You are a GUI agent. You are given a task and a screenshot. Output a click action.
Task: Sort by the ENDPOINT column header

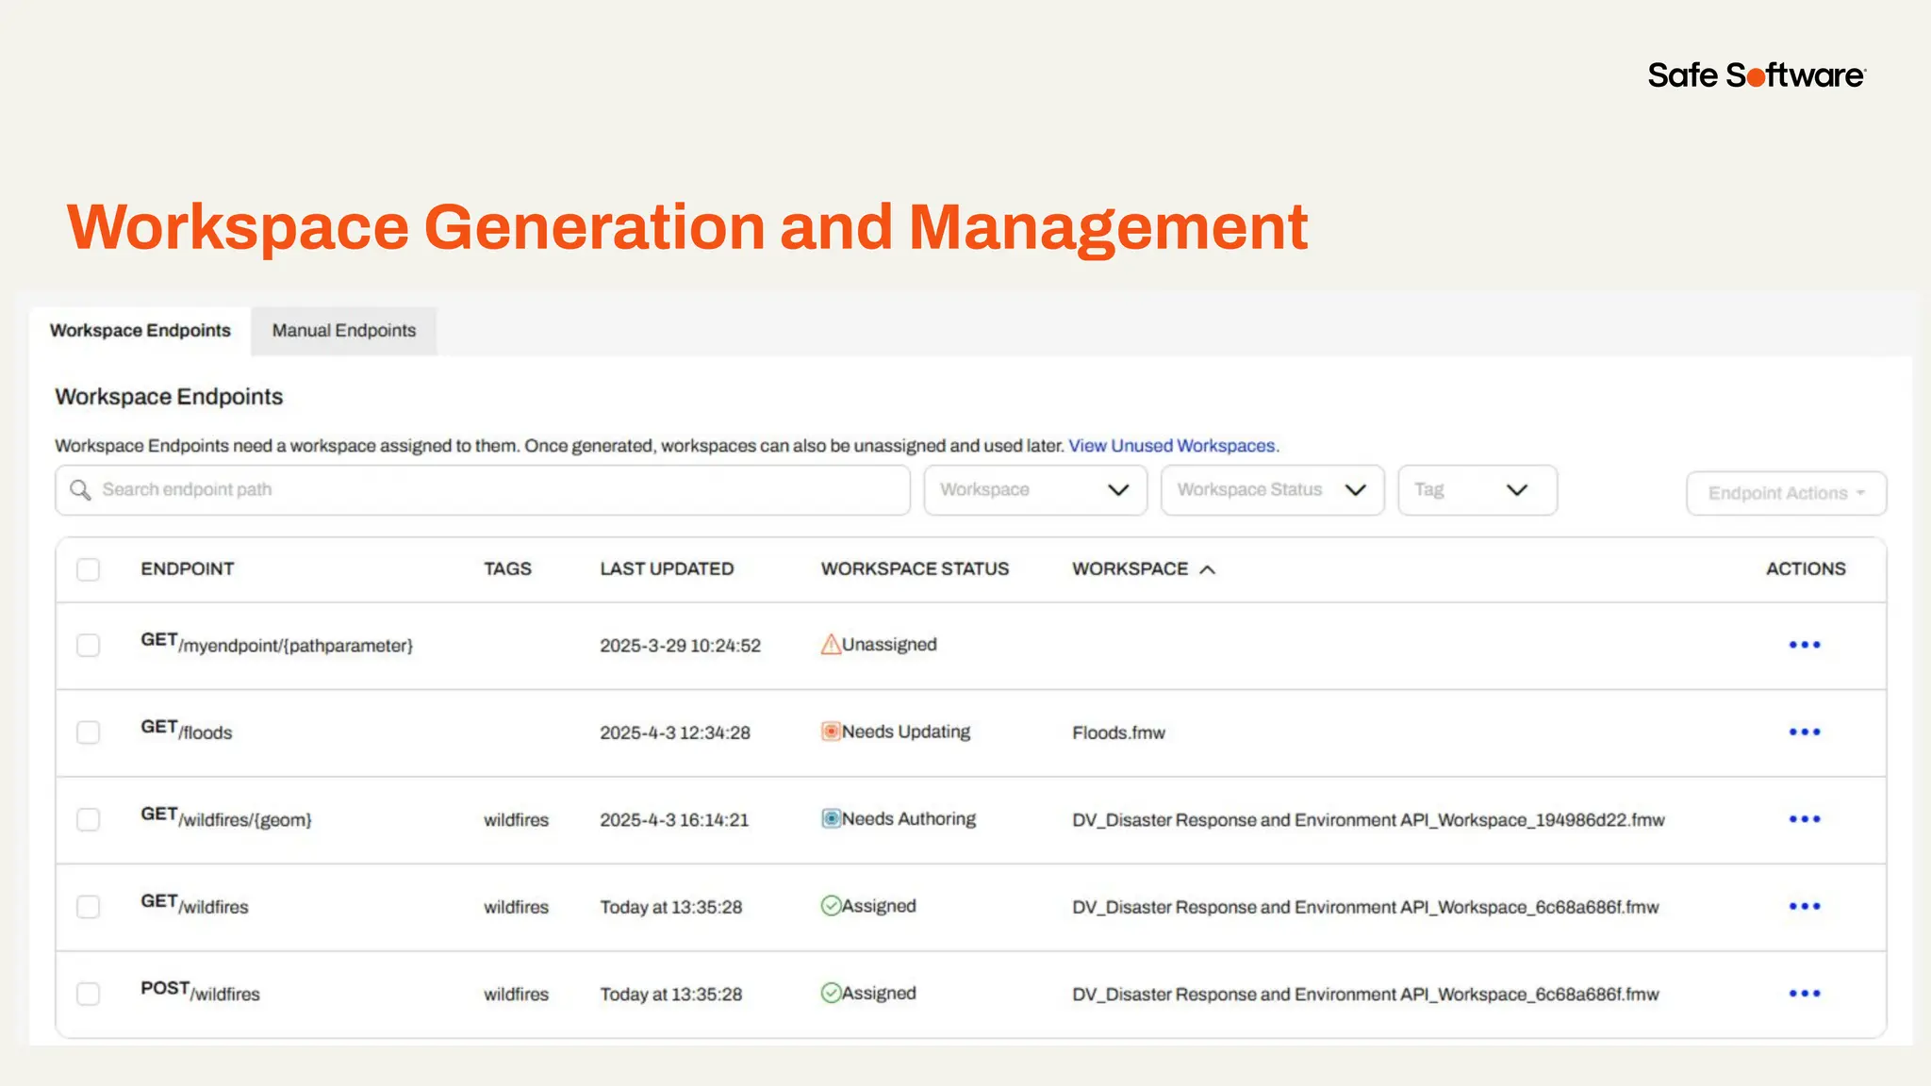188,569
